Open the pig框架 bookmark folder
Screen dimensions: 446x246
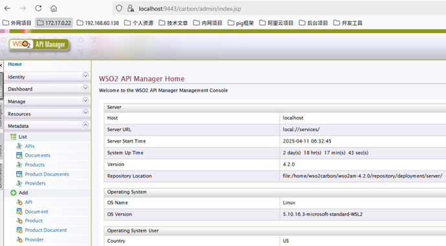click(241, 23)
